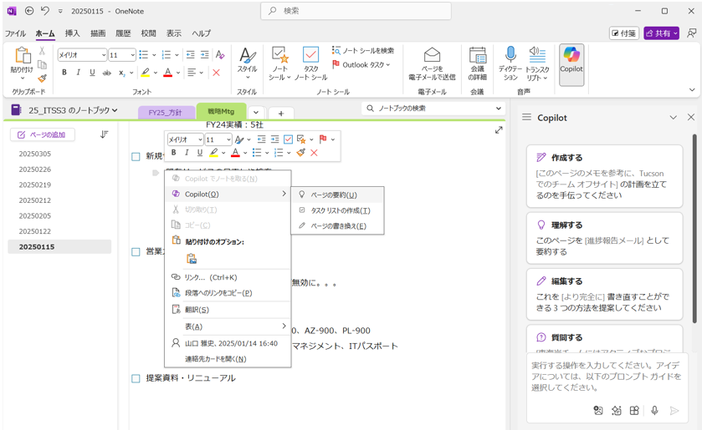Expand the page with the diagonal arrow icon
The height and width of the screenshot is (430, 702).
point(499,130)
